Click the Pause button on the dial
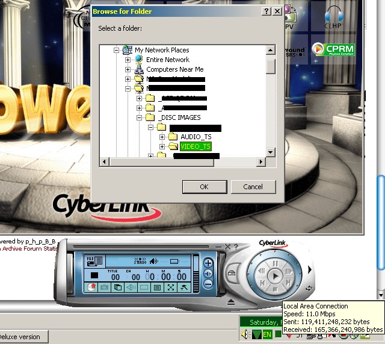 [x=276, y=263]
